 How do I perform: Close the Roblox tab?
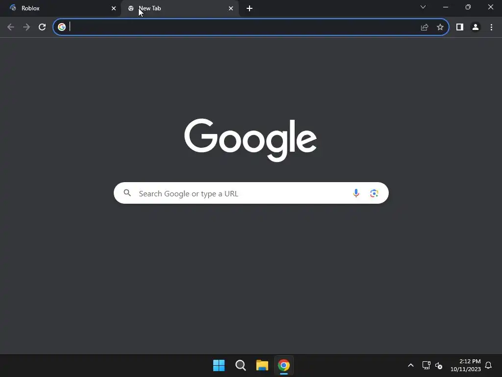click(x=114, y=8)
